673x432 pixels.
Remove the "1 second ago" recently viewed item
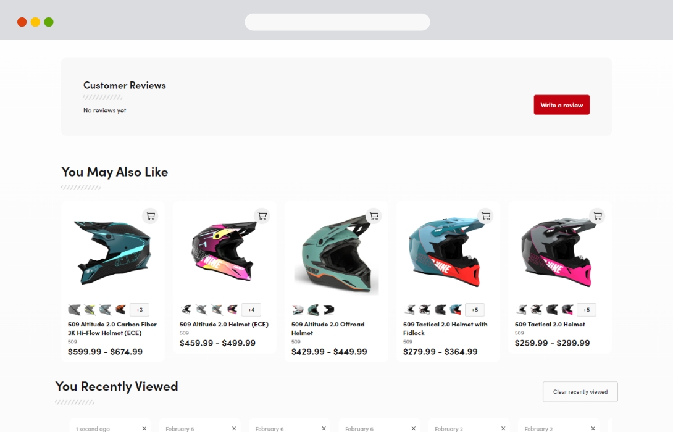tap(144, 428)
